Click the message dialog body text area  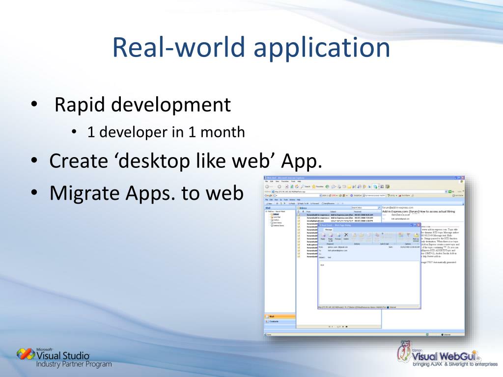click(x=369, y=282)
